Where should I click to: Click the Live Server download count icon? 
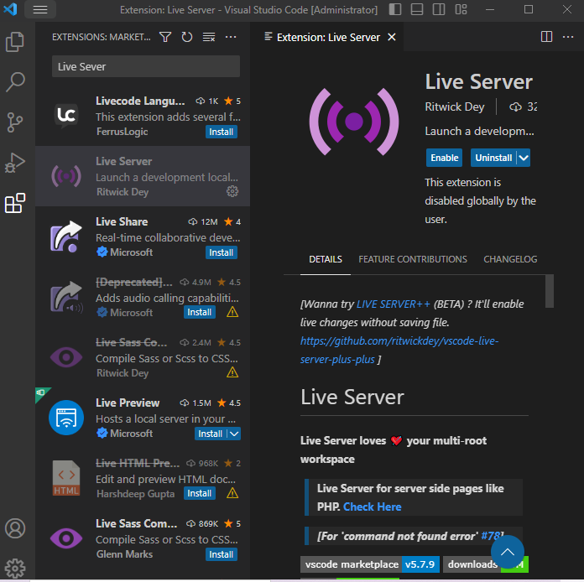click(x=515, y=107)
